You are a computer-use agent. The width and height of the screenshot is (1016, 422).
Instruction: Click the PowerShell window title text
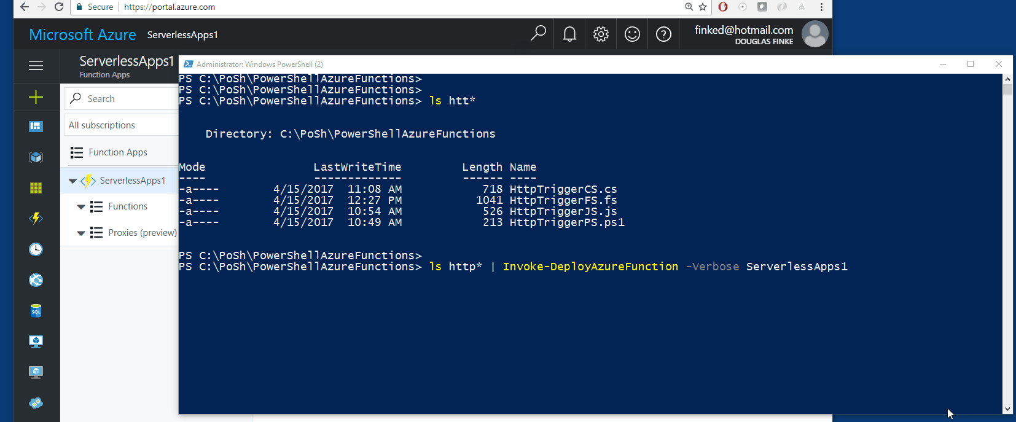[260, 64]
